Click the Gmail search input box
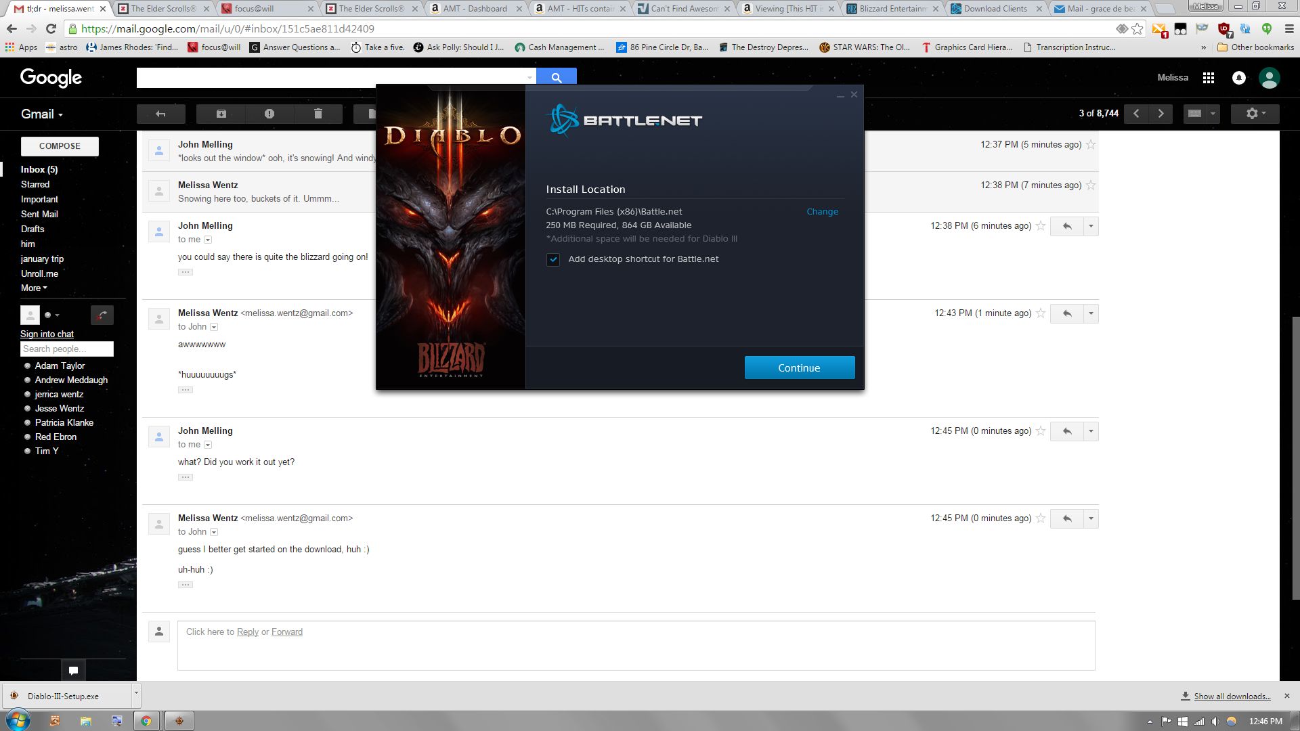This screenshot has height=731, width=1300. coord(331,78)
